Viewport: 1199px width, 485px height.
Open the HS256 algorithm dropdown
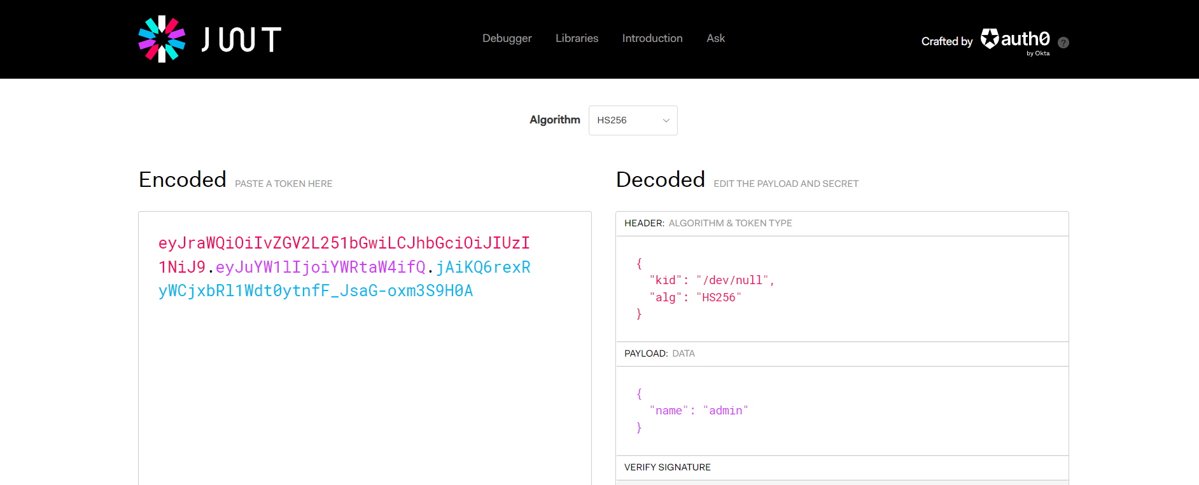pos(633,120)
